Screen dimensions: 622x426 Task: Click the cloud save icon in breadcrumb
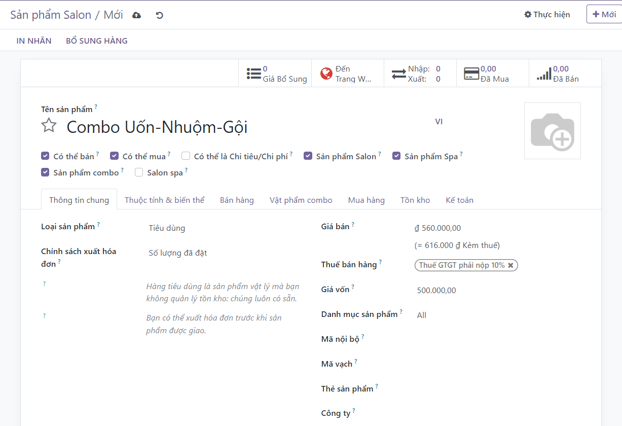click(x=136, y=15)
